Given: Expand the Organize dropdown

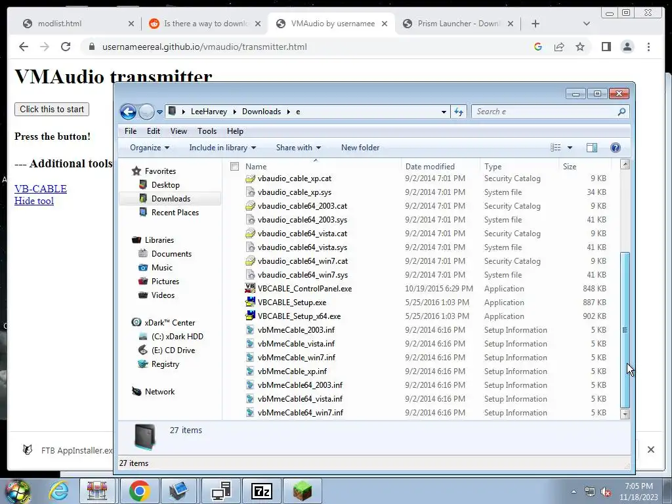Looking at the screenshot, I should [150, 148].
